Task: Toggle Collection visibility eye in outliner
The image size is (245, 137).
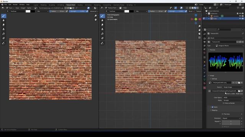Action: pyautogui.click(x=240, y=14)
